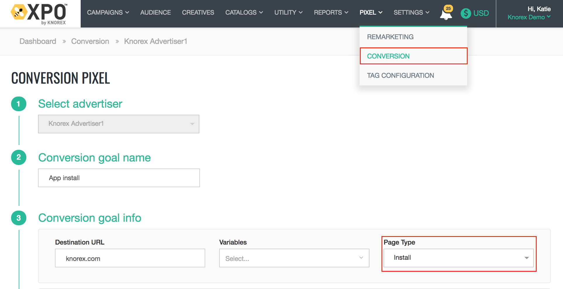Open the notifications bell icon

tap(446, 14)
